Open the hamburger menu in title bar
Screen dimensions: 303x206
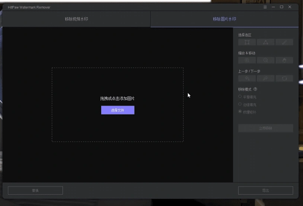point(265,7)
